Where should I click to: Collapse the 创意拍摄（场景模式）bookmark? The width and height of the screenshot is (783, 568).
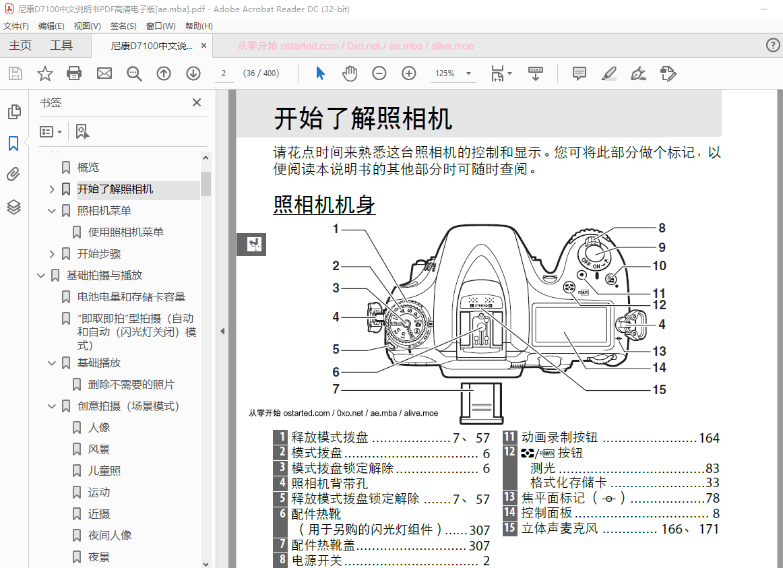pos(51,406)
